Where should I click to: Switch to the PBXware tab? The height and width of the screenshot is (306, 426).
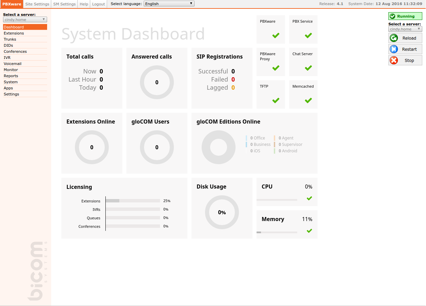click(x=12, y=4)
